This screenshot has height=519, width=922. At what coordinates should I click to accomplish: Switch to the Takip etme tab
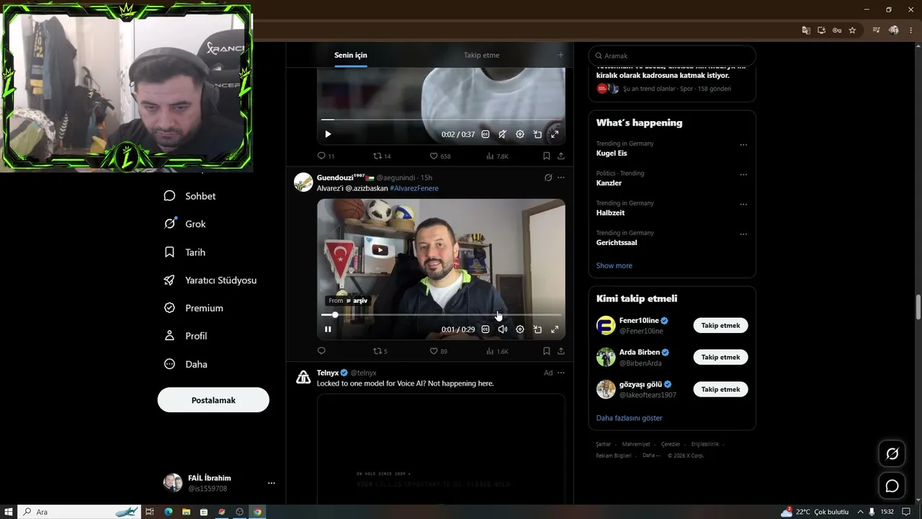click(481, 55)
